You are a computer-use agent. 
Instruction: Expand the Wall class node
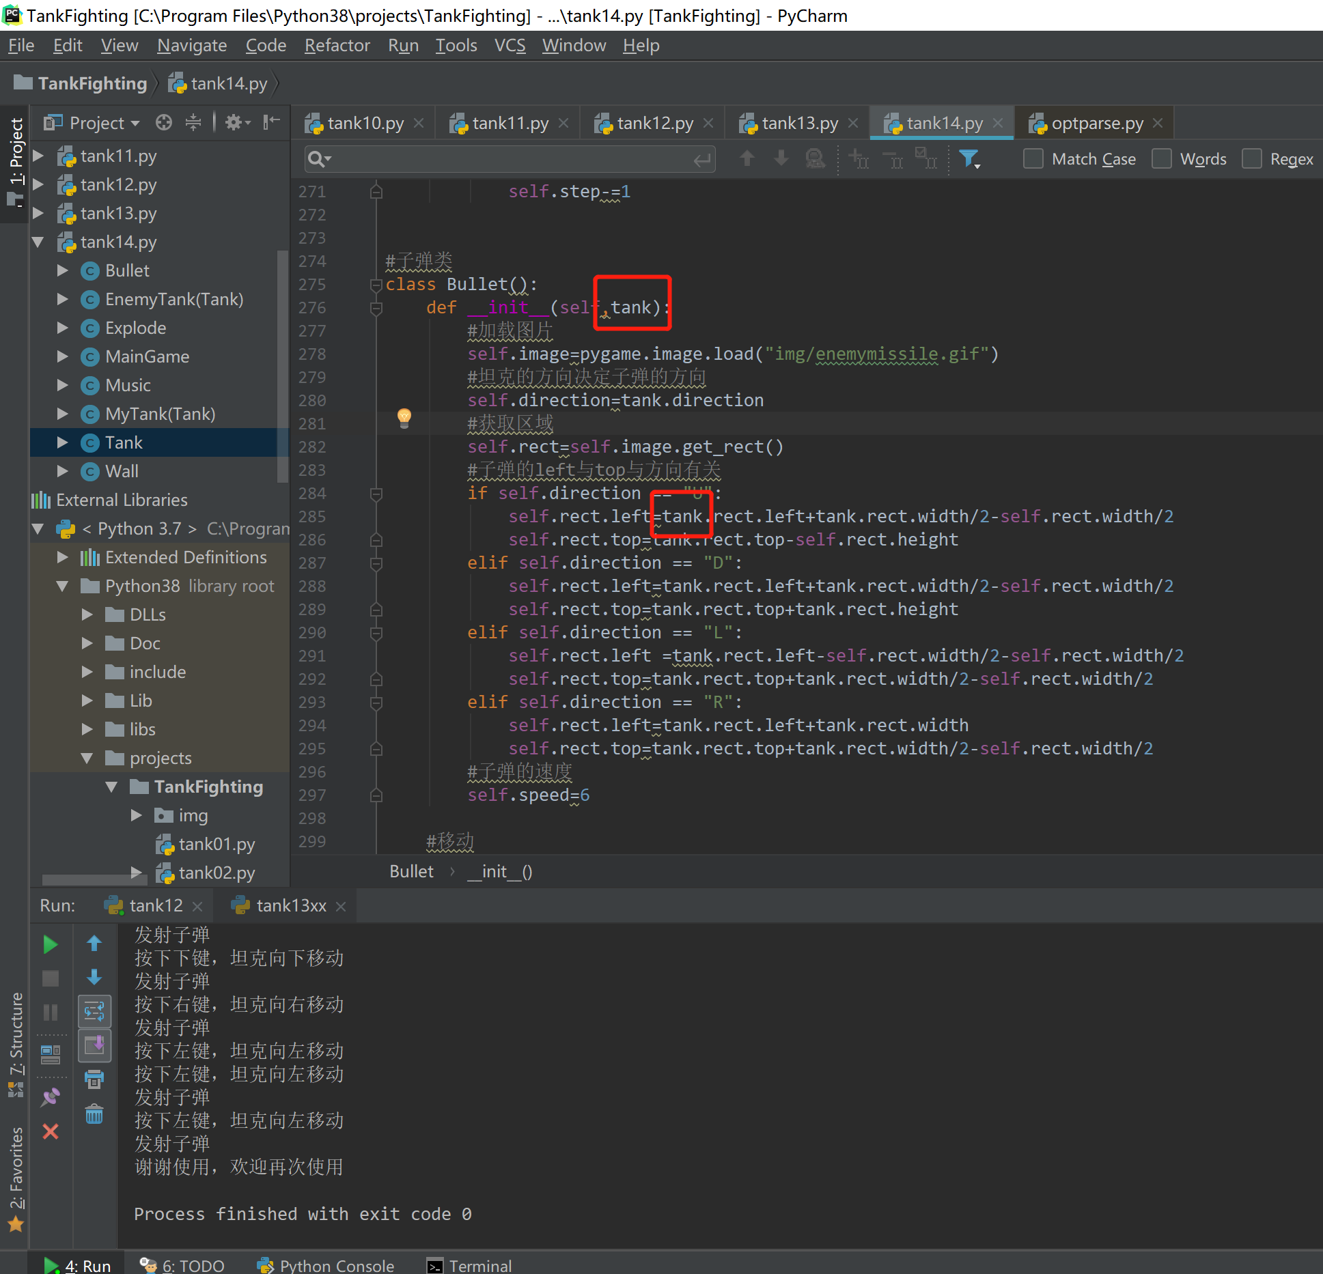point(63,472)
